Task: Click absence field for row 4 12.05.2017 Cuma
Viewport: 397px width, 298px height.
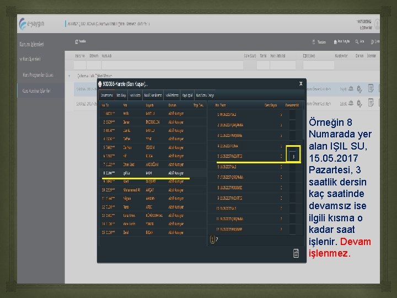Action: [x=293, y=146]
